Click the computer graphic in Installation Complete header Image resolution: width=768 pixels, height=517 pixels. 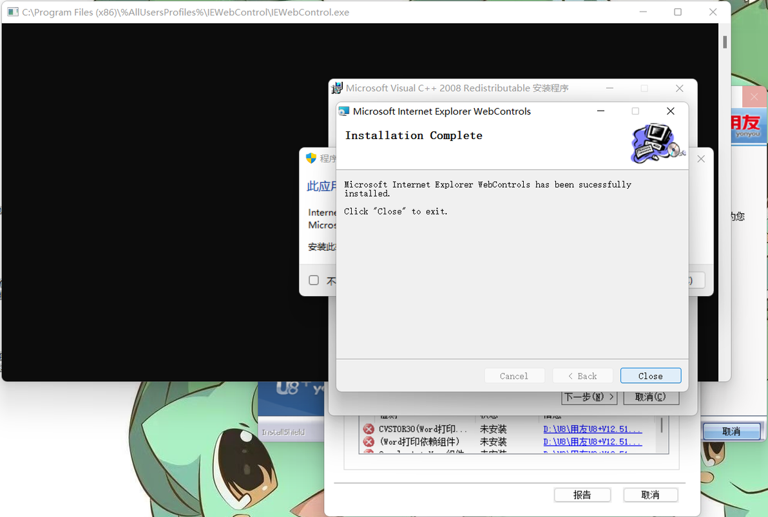tap(657, 144)
